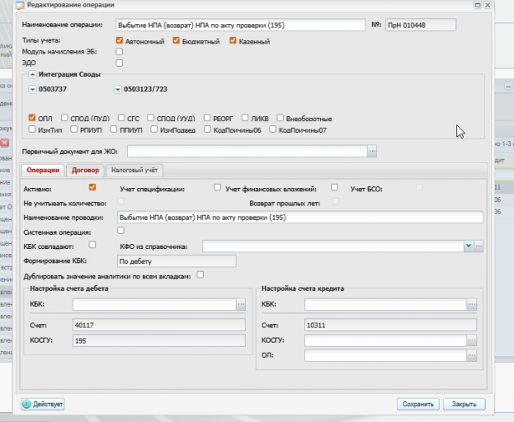This screenshot has height=422, width=514.
Task: Click the Первичный документ для ЖО field
Action: 248,152
